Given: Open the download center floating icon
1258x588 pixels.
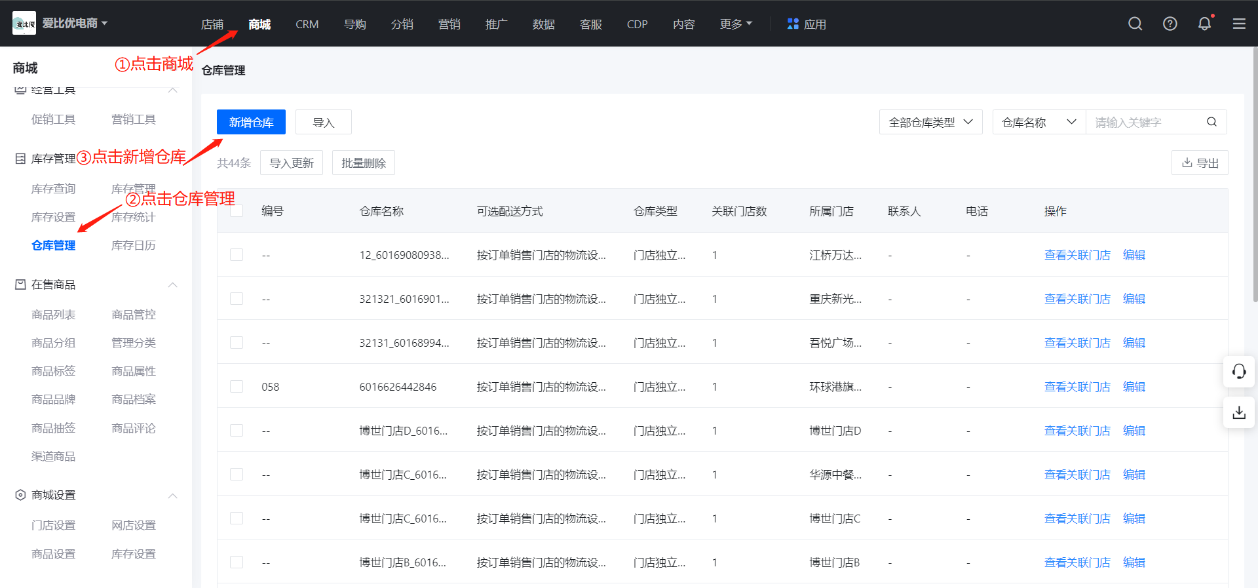Looking at the screenshot, I should 1239,412.
